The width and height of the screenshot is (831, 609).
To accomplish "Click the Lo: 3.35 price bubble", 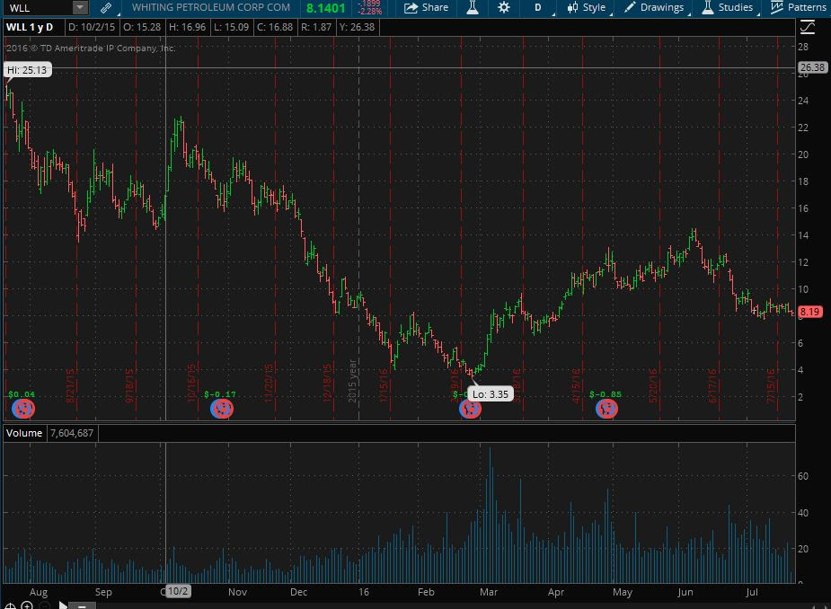I will [x=491, y=393].
